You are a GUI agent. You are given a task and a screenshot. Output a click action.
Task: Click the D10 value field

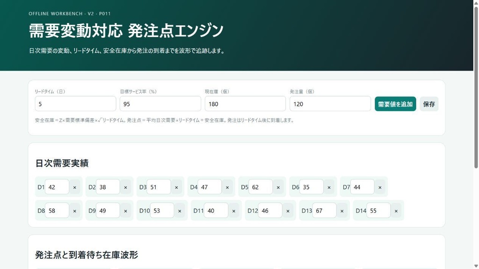[162, 211]
